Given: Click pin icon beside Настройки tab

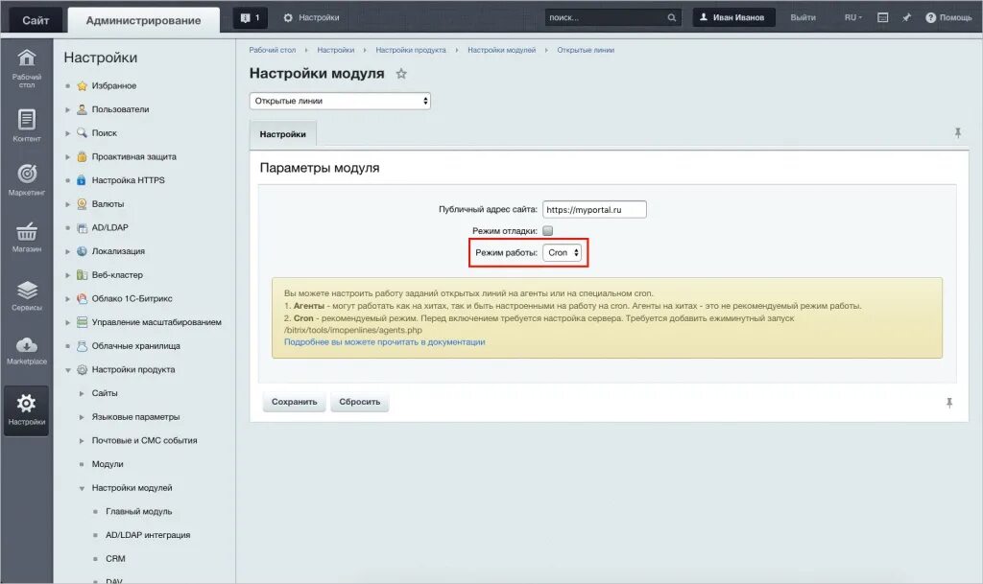Looking at the screenshot, I should [x=958, y=132].
